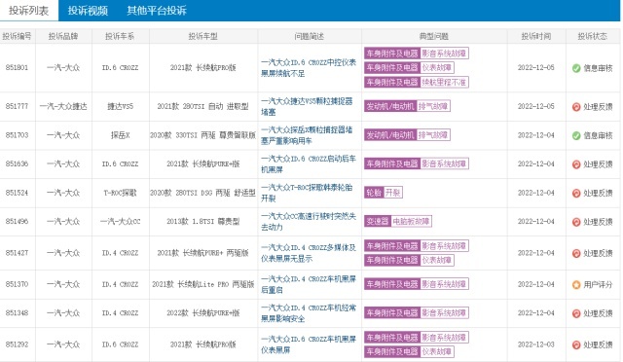Open complaint 一汽大众CC高速行驶时突然失去动力
This screenshot has height=362, width=623.
pyautogui.click(x=309, y=221)
